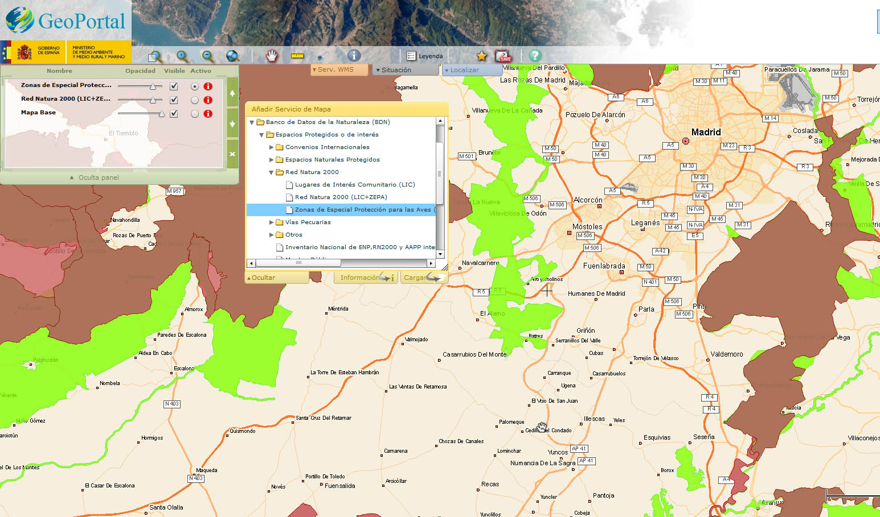This screenshot has width=880, height=517.
Task: Click the blue information tool icon
Action: click(354, 55)
